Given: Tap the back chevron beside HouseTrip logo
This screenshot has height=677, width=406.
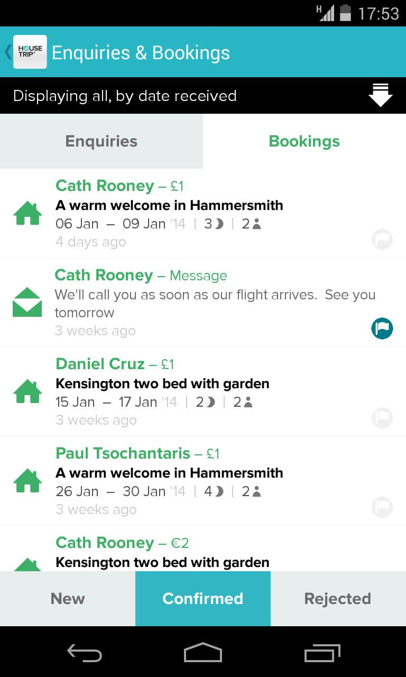Looking at the screenshot, I should click(x=7, y=52).
